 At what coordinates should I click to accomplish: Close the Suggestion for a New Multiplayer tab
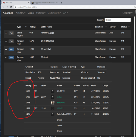tap(57, 3)
